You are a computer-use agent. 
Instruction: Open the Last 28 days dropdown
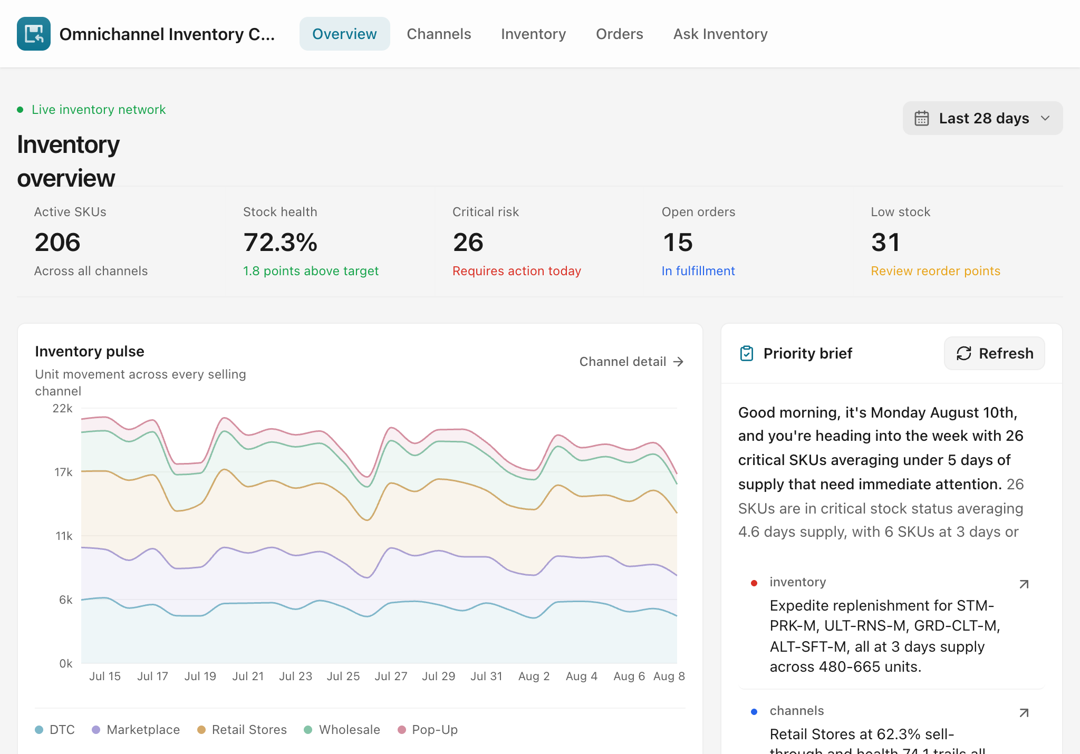[x=982, y=118]
